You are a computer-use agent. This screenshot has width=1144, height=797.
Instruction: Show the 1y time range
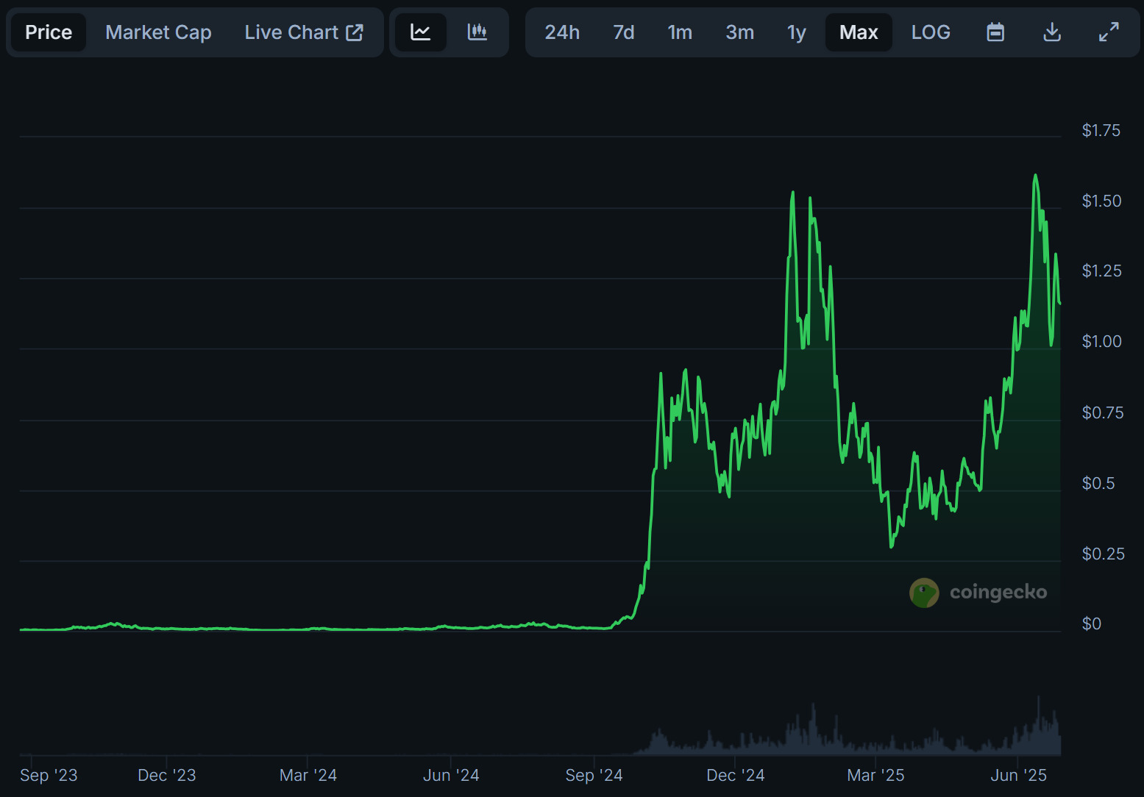click(x=796, y=32)
